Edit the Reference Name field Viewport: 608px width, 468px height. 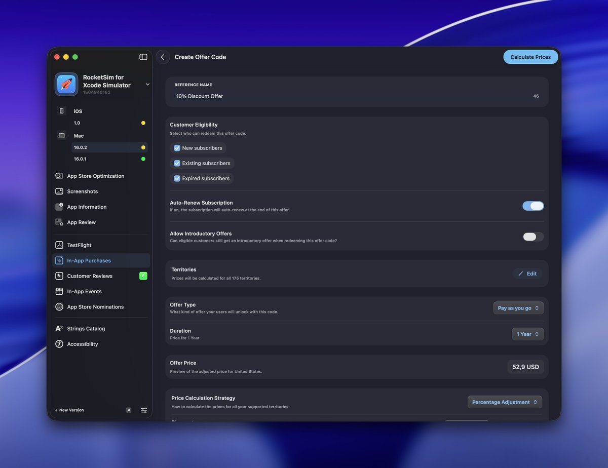(357, 96)
